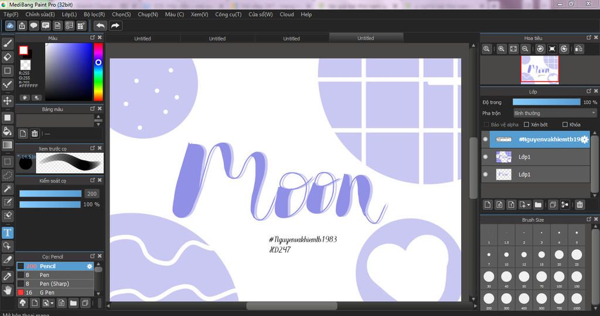This screenshot has width=600, height=316.
Task: Hide the #Nguyenvakhiemtb19 layer
Action: [485, 139]
